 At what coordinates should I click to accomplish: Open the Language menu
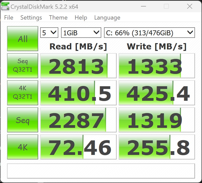click(x=107, y=18)
